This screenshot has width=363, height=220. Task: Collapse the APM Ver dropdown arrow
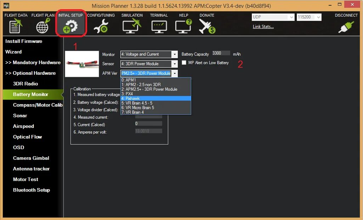coord(175,73)
